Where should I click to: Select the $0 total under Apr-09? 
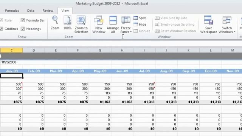pos(78,128)
